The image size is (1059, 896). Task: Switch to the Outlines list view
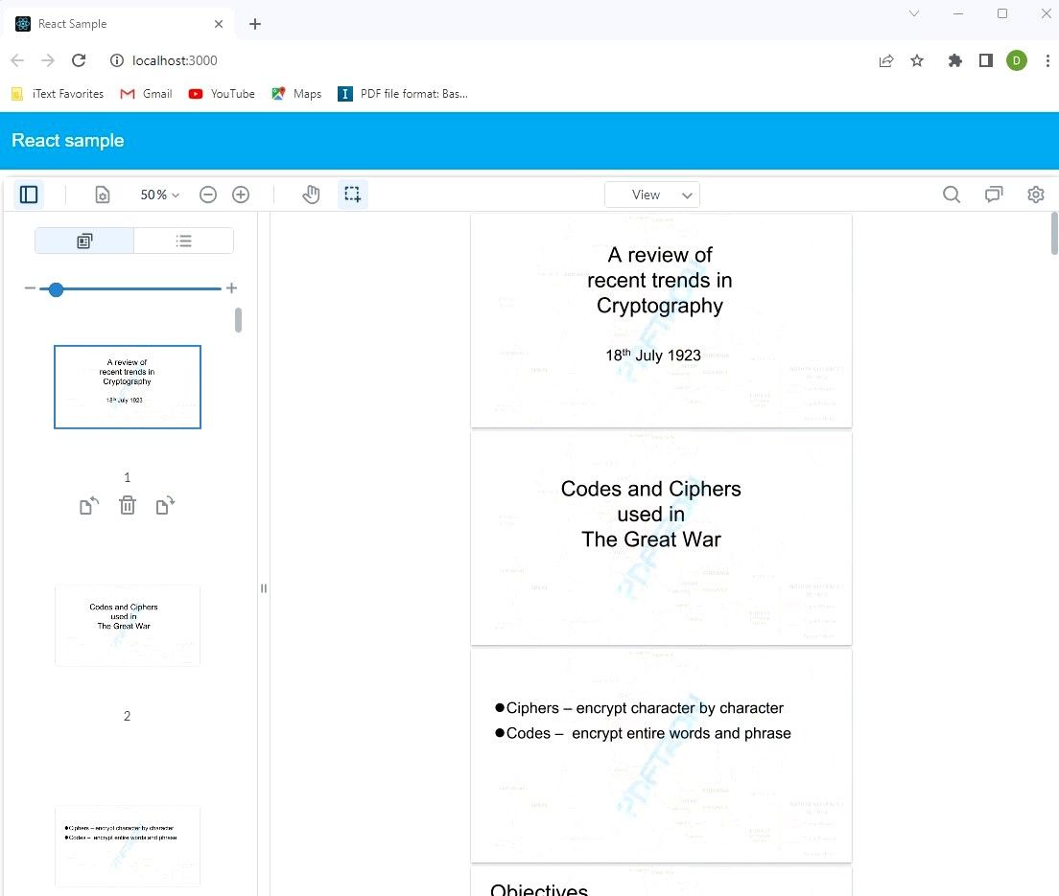pyautogui.click(x=183, y=240)
